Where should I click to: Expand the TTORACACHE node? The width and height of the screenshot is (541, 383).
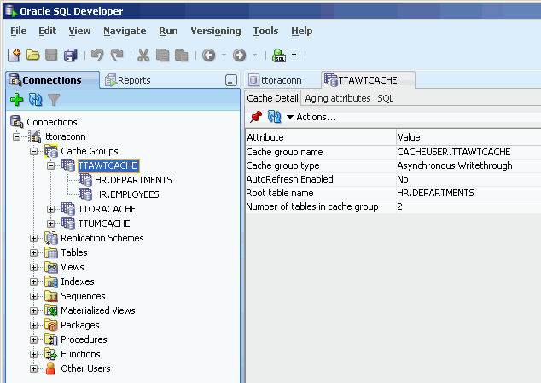(x=50, y=209)
